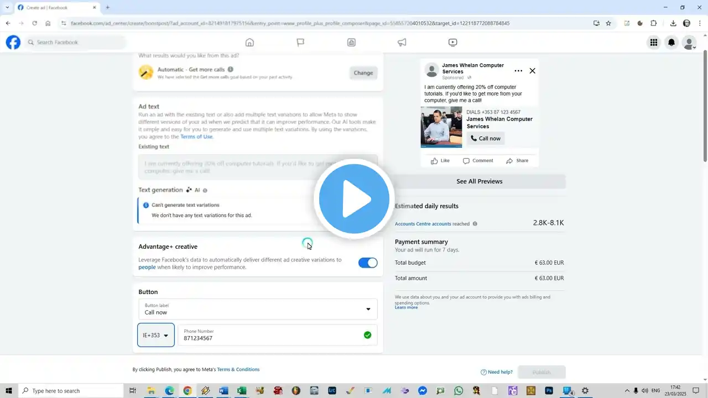Viewport: 708px width, 398px height.
Task: Click See All Previews
Action: [x=480, y=181]
